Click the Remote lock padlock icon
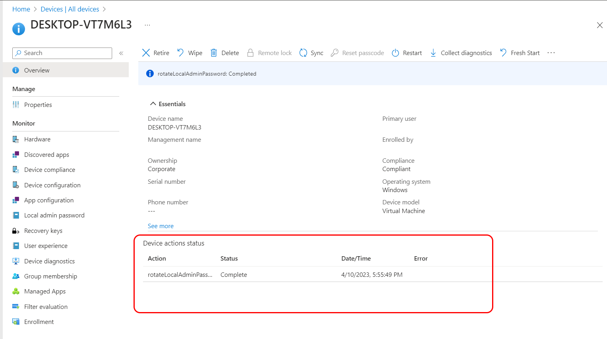Screen dimensions: 607x339 point(250,53)
